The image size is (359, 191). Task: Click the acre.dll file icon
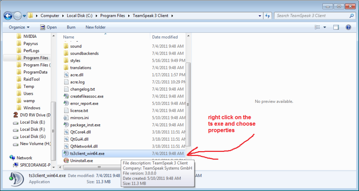click(x=66, y=75)
